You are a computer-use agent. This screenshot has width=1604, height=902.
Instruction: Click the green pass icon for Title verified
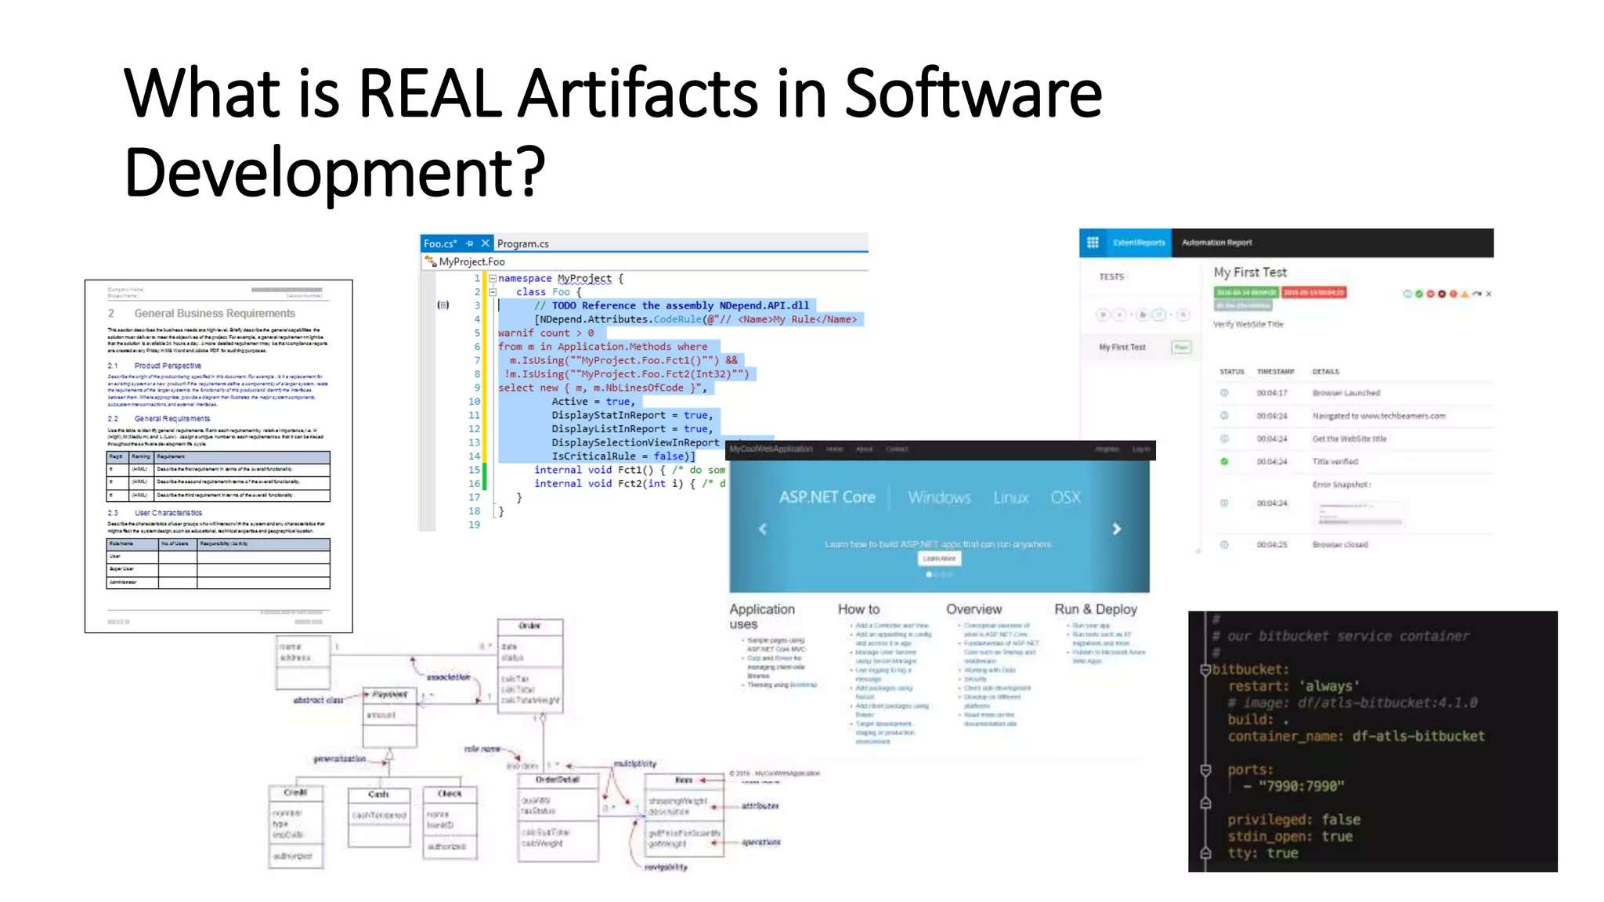[x=1224, y=462]
